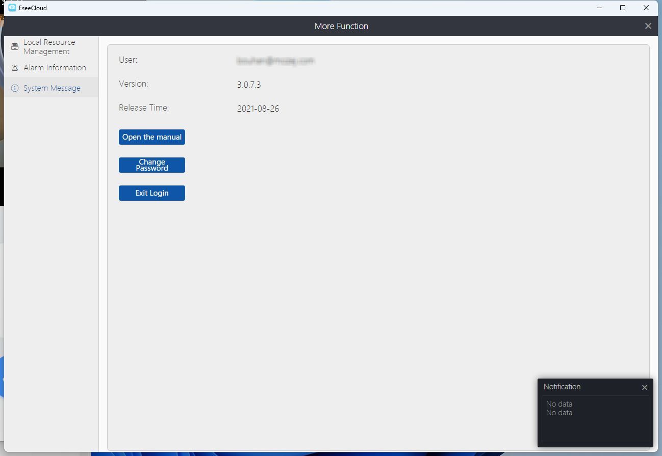The width and height of the screenshot is (662, 456).
Task: Click the release date 2021-08-26
Action: (x=258, y=109)
